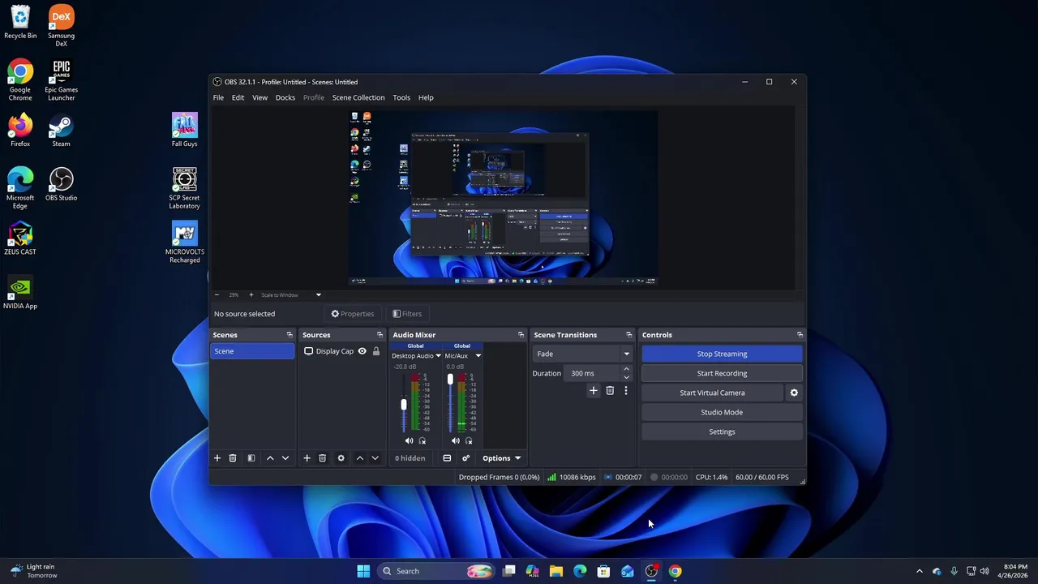Viewport: 1038px width, 584px height.
Task: Open Desktop Audio channel dropdown arrow
Action: coord(438,356)
